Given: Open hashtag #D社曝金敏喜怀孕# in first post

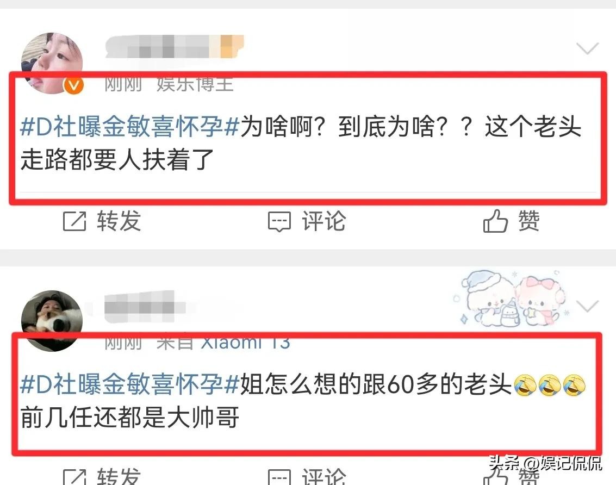Looking at the screenshot, I should point(129,127).
